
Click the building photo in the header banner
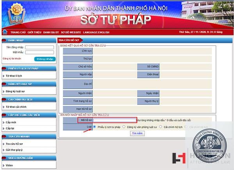207,14
